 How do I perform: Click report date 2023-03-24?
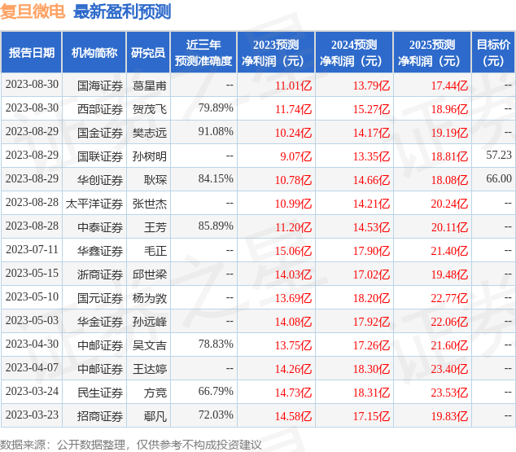point(32,391)
